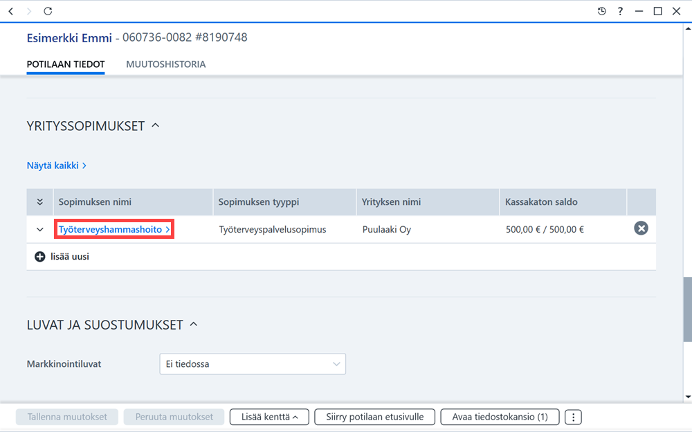
Task: Expand all rows with double-chevron header icon
Action: click(39, 202)
